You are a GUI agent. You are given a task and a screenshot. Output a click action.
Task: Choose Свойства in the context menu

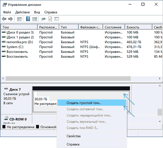pos(92,136)
